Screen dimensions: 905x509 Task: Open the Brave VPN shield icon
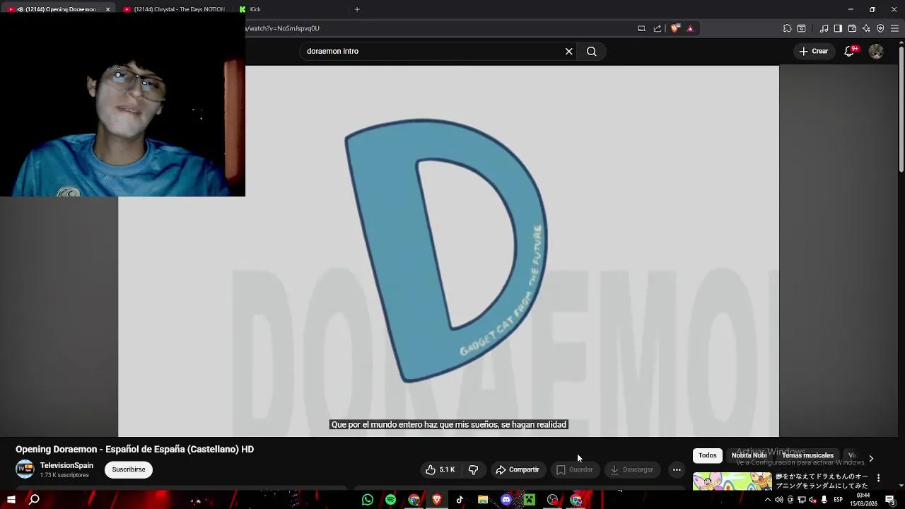click(x=880, y=28)
